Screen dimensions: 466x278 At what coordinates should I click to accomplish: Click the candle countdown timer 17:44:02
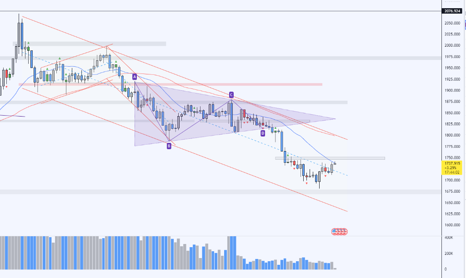[x=451, y=172]
